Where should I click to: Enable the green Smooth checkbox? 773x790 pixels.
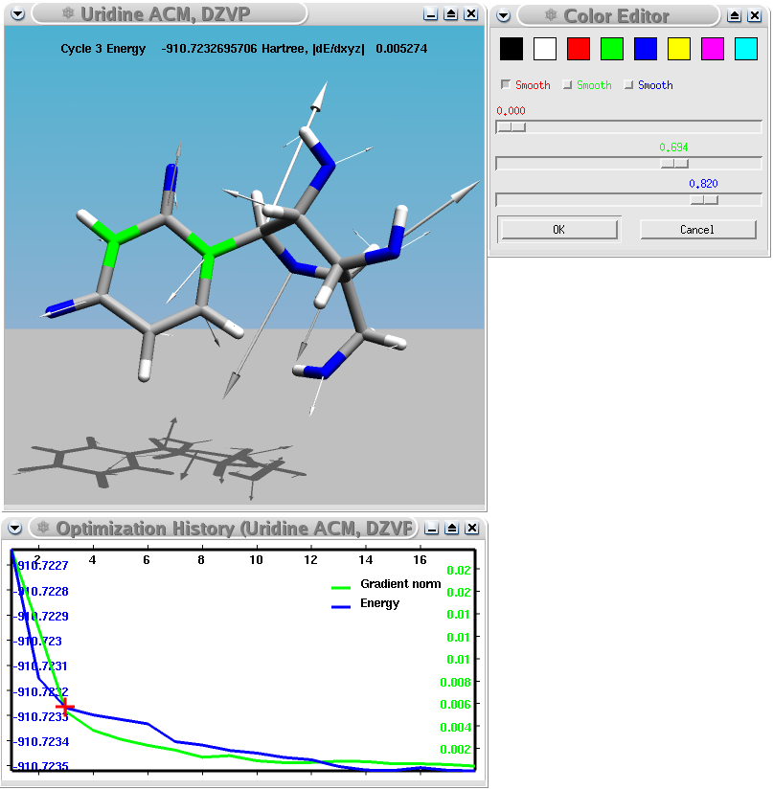[x=567, y=85]
